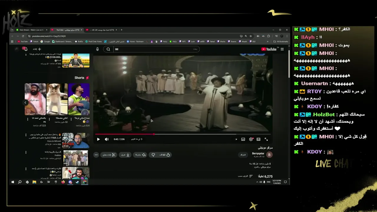Show hidden system tray icons chevron
The width and height of the screenshot is (377, 212).
tap(257, 182)
